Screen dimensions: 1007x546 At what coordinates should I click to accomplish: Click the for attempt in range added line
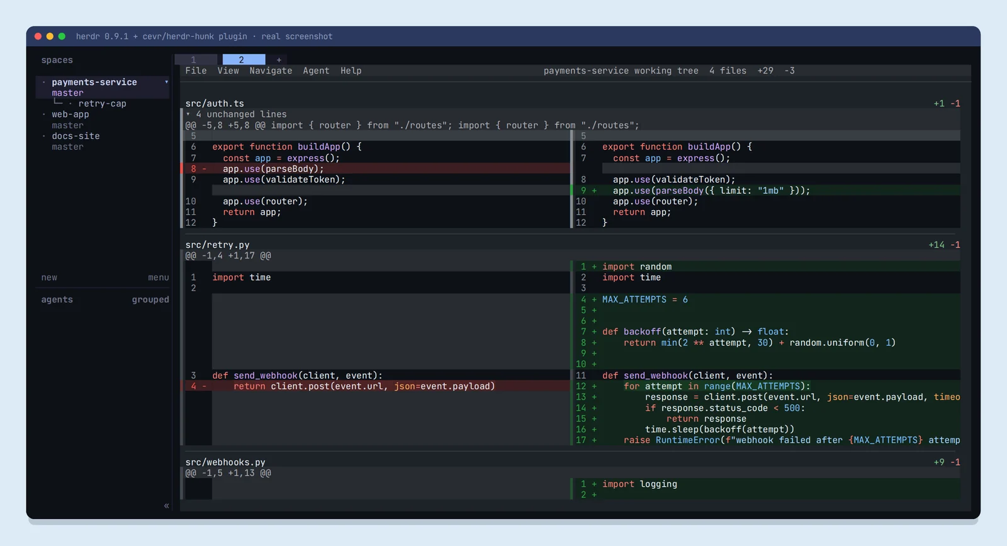coord(766,386)
